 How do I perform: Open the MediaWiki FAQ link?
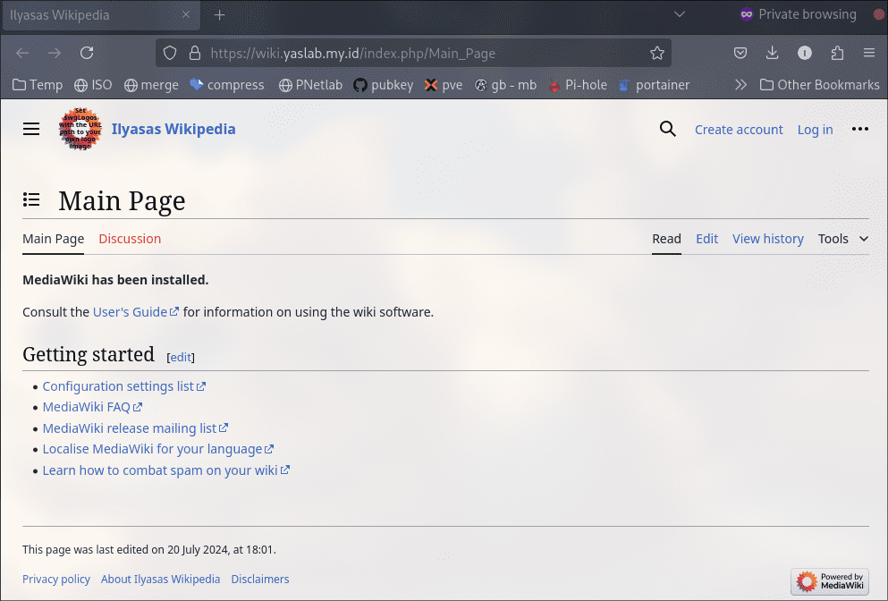pos(92,407)
